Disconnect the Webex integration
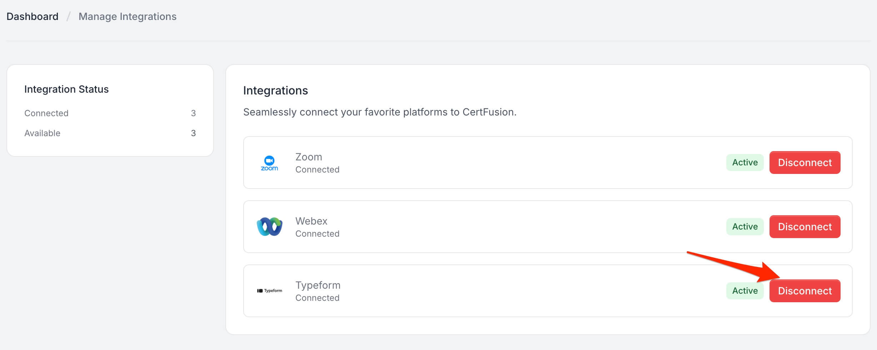 805,227
